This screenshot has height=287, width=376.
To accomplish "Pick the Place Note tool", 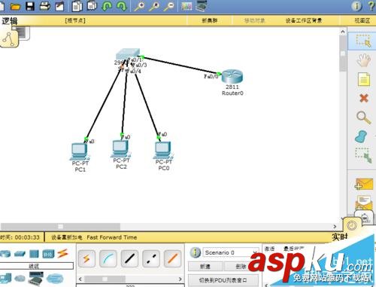I will pos(364,79).
